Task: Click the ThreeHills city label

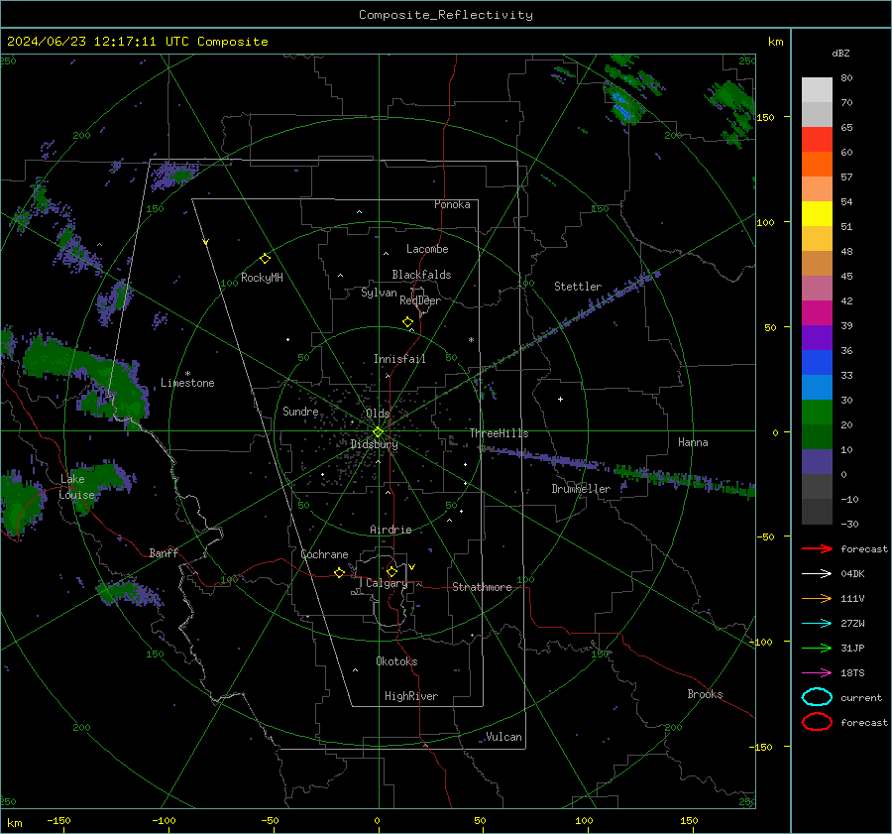Action: click(x=499, y=433)
